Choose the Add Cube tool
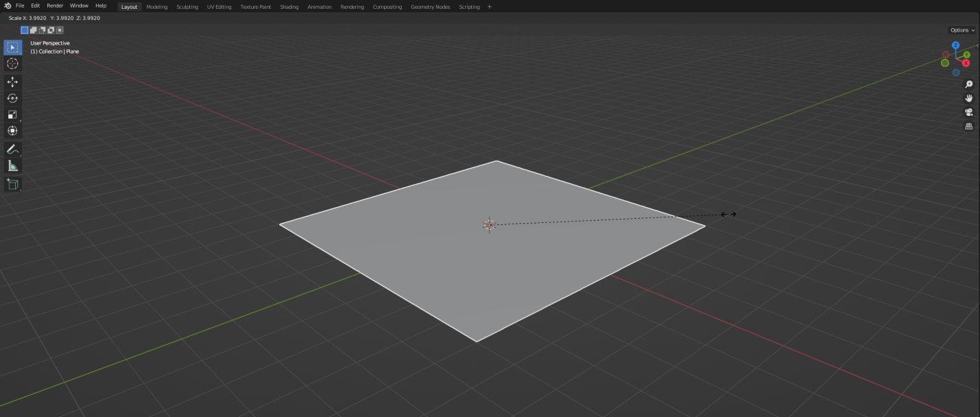Image resolution: width=980 pixels, height=417 pixels. point(12,184)
